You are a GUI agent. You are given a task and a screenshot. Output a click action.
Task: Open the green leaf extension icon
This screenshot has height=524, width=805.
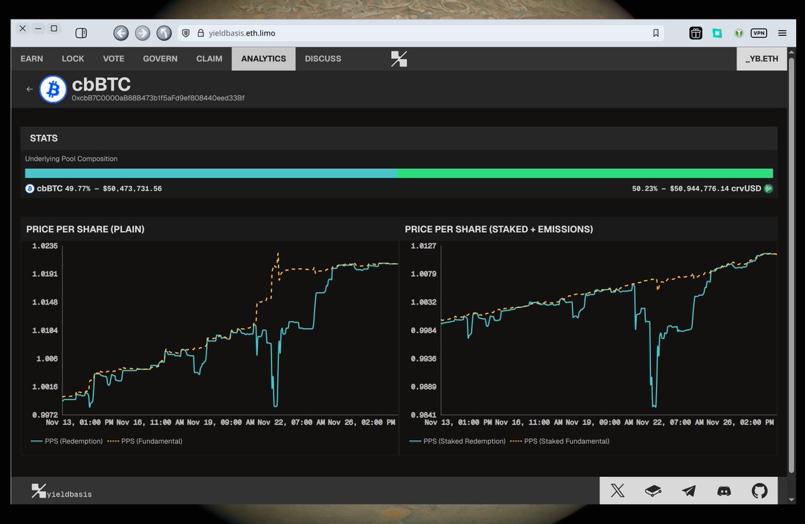click(739, 33)
